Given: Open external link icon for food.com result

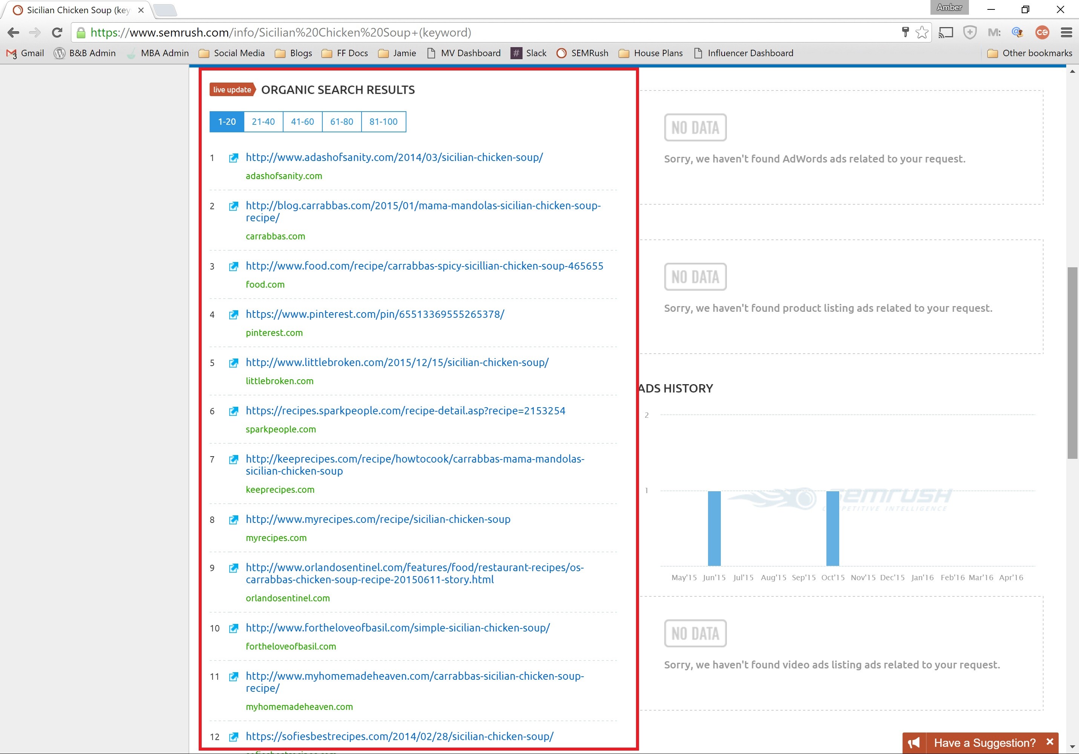Looking at the screenshot, I should click(x=233, y=267).
